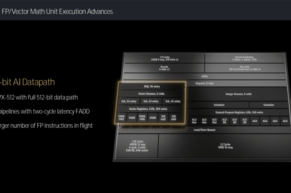Click the narrower "Scheduler" block at the edge
Image resolution: width=291 pixels, height=193 pixels.
pos(269,105)
